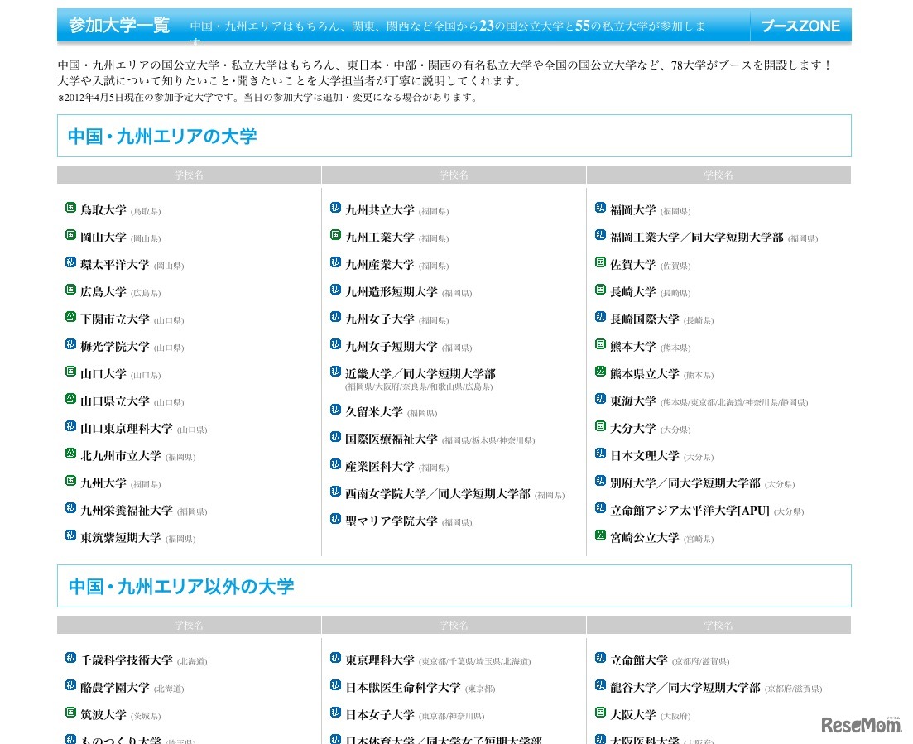The width and height of the screenshot is (913, 744).
Task: Click the 公 public badge beside 下関市立大学
Action: click(x=70, y=317)
